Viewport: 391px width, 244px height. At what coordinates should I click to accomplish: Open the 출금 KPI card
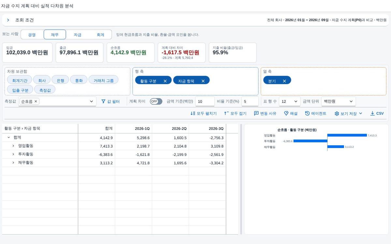click(x=80, y=53)
